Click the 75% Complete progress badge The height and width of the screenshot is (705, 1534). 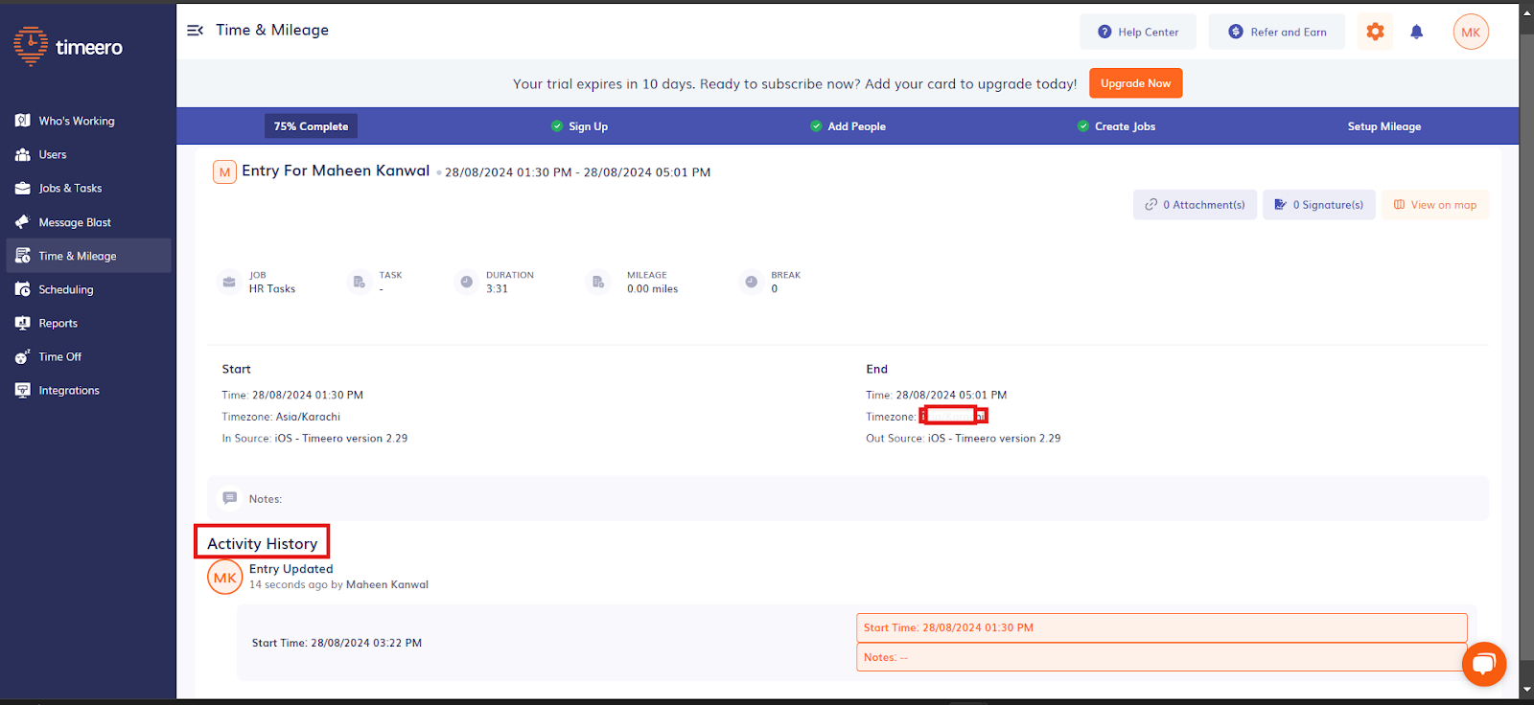[x=311, y=126]
